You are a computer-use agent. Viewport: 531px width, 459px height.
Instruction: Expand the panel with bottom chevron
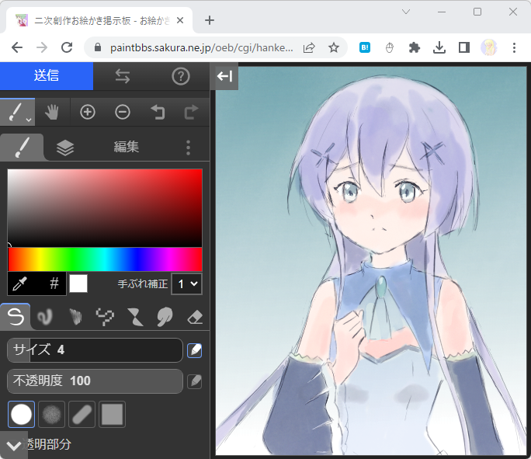click(13, 446)
